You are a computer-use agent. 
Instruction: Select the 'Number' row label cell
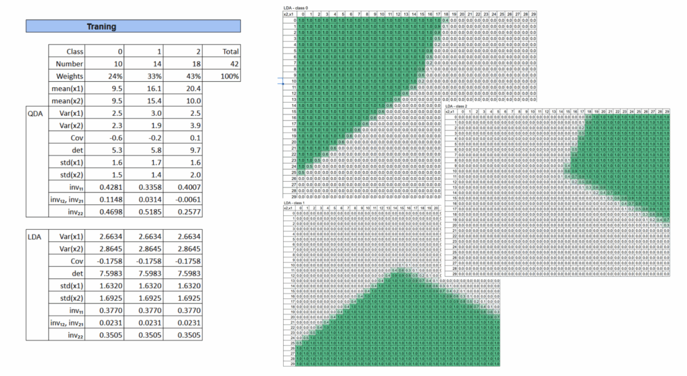pos(66,64)
